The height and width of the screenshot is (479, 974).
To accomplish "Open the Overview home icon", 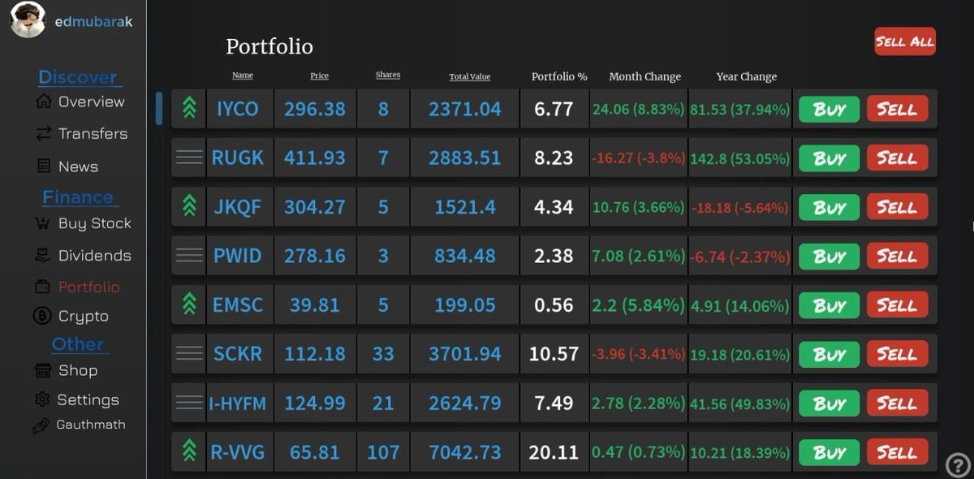I will [x=44, y=101].
